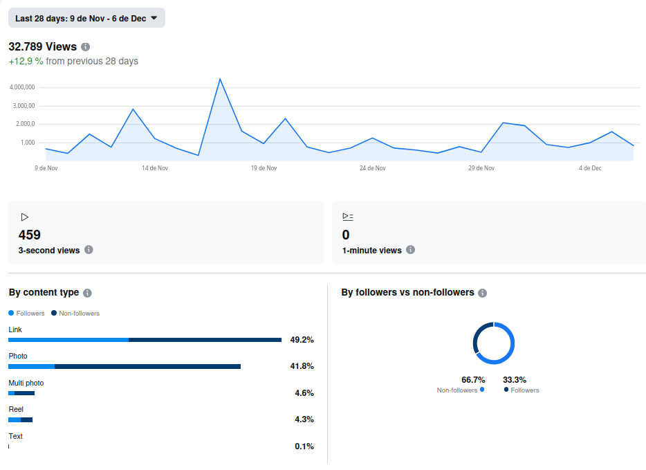
Task: Click the Reel content type bar
Action: [x=21, y=419]
